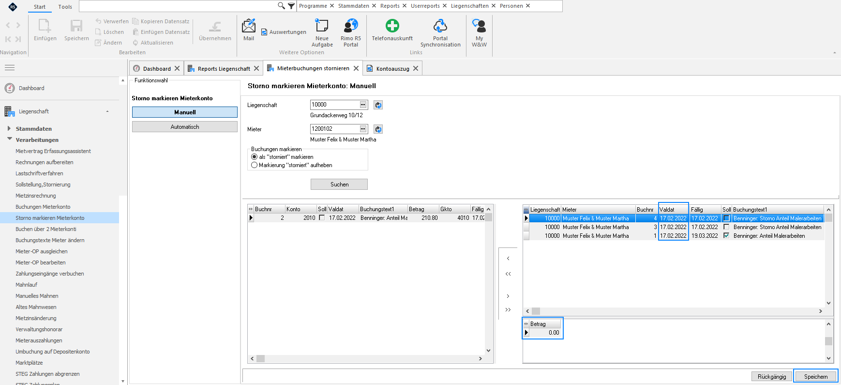Close the Kontoauszug tab
This screenshot has width=841, height=385.
(x=416, y=68)
